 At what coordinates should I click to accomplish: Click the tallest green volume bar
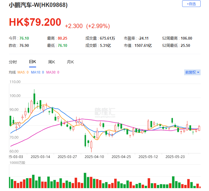(85, 181)
